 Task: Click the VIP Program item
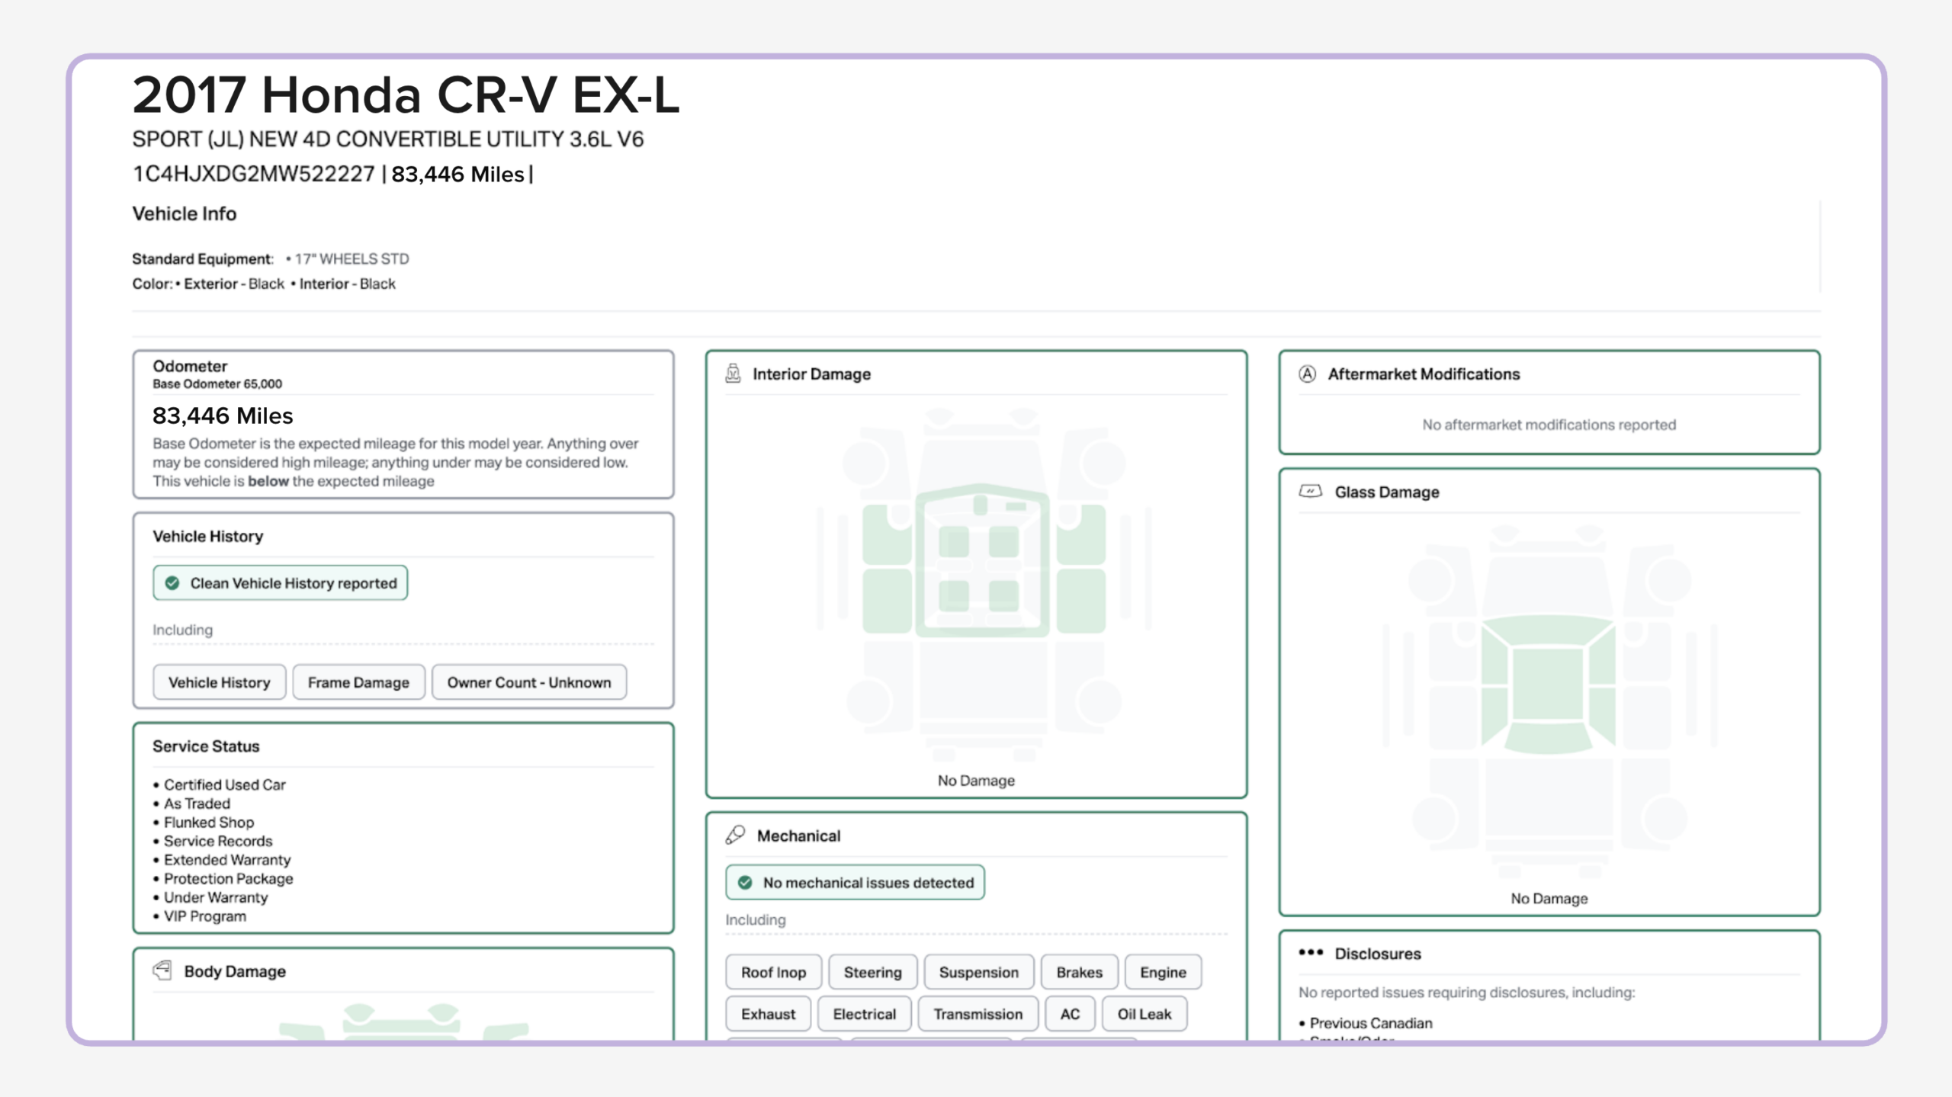point(205,916)
